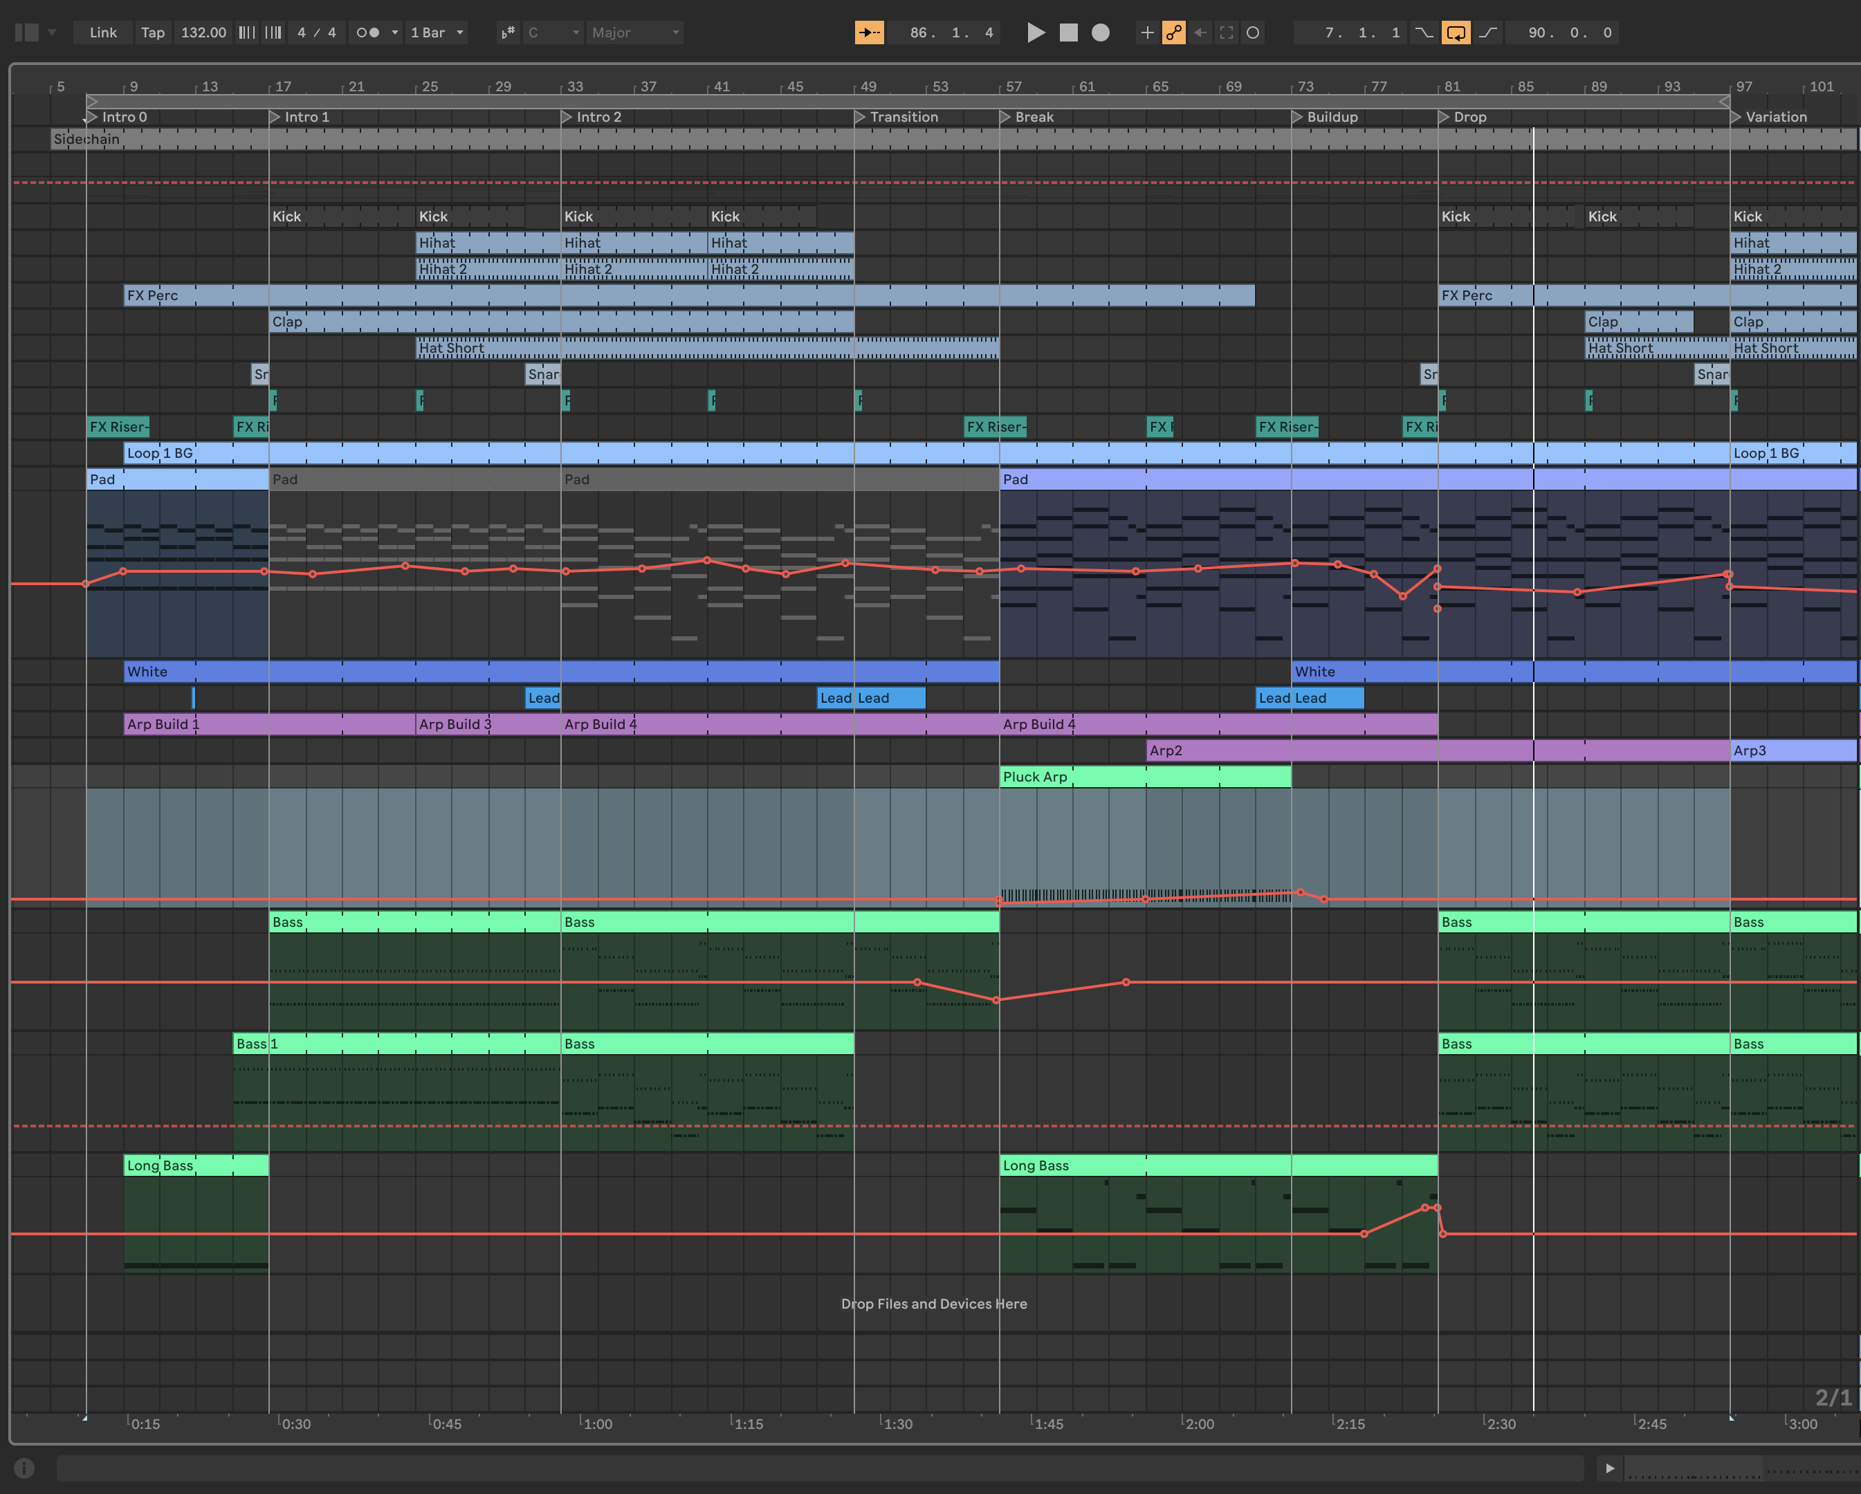Toggle Follow playback button
The height and width of the screenshot is (1494, 1861).
pyautogui.click(x=868, y=33)
